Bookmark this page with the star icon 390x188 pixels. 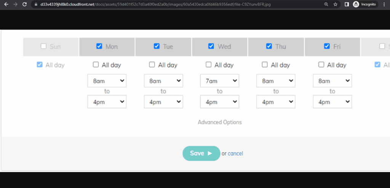point(335,4)
